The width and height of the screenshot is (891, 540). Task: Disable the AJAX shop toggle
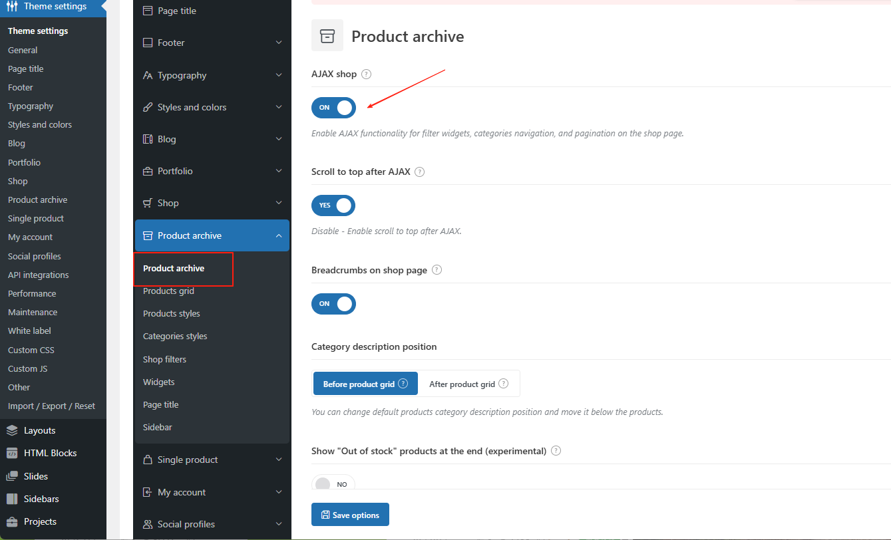pyautogui.click(x=333, y=108)
